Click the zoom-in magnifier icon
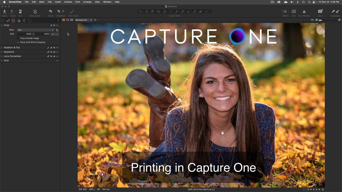This screenshot has height=192, width=342. tap(340, 20)
